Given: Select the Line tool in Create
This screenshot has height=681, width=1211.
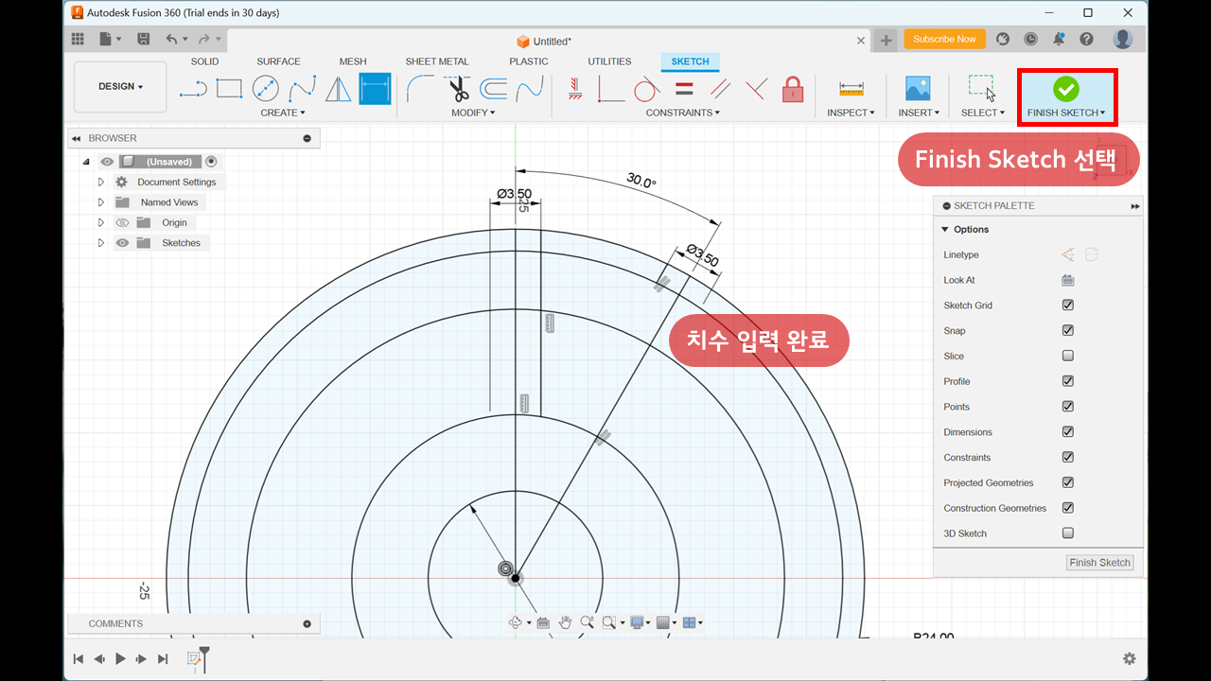Looking at the screenshot, I should (193, 89).
